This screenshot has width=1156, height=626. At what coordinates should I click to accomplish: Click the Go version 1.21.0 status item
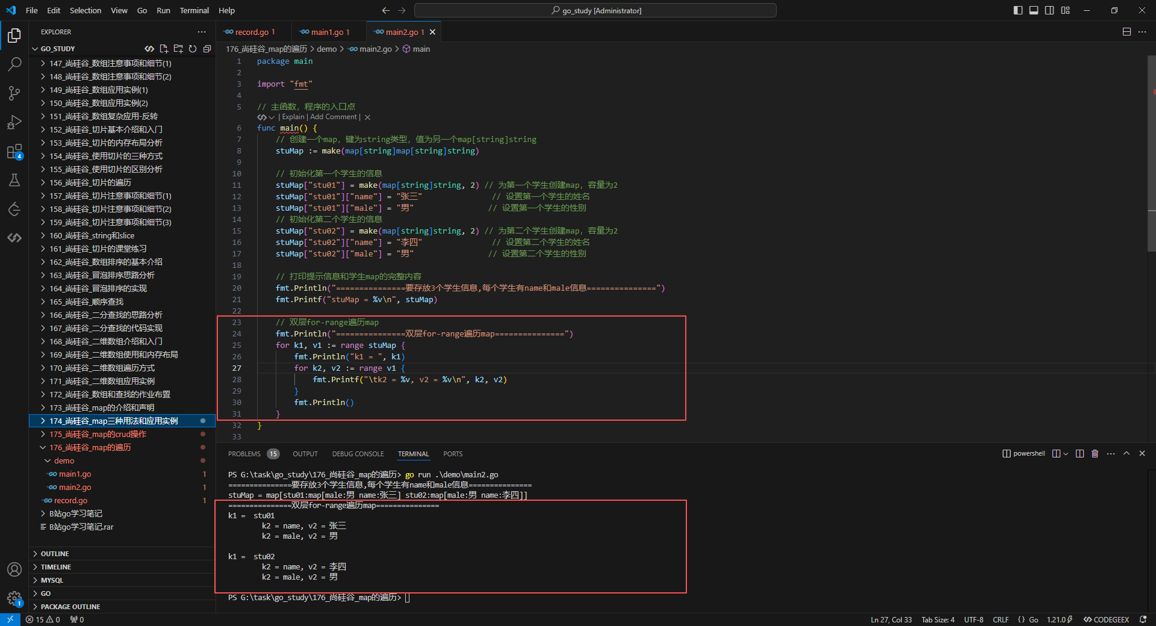tap(1060, 619)
